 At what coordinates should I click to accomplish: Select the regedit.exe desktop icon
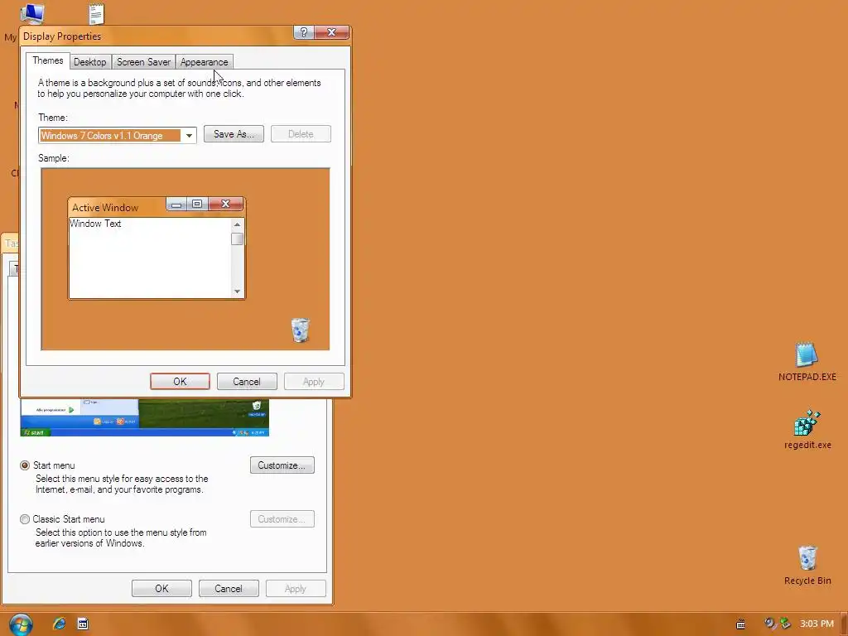807,430
